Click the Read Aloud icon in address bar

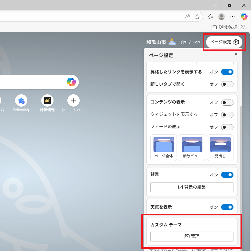pos(187,17)
